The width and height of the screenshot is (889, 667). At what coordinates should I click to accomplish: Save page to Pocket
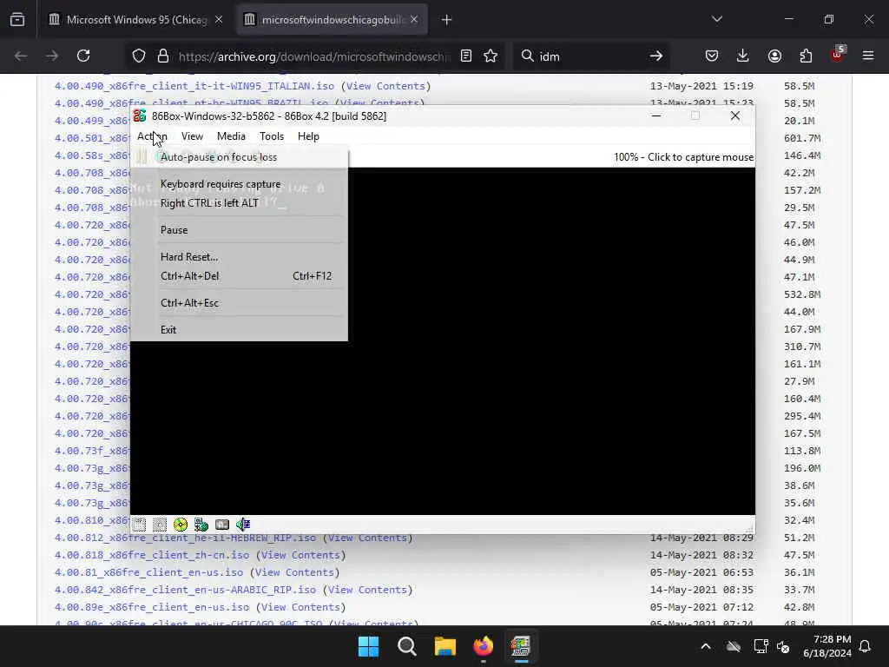coord(712,56)
